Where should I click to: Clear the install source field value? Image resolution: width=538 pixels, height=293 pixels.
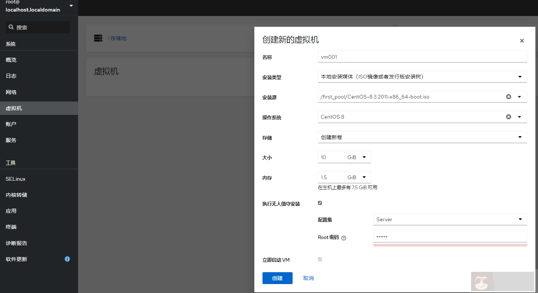point(509,97)
